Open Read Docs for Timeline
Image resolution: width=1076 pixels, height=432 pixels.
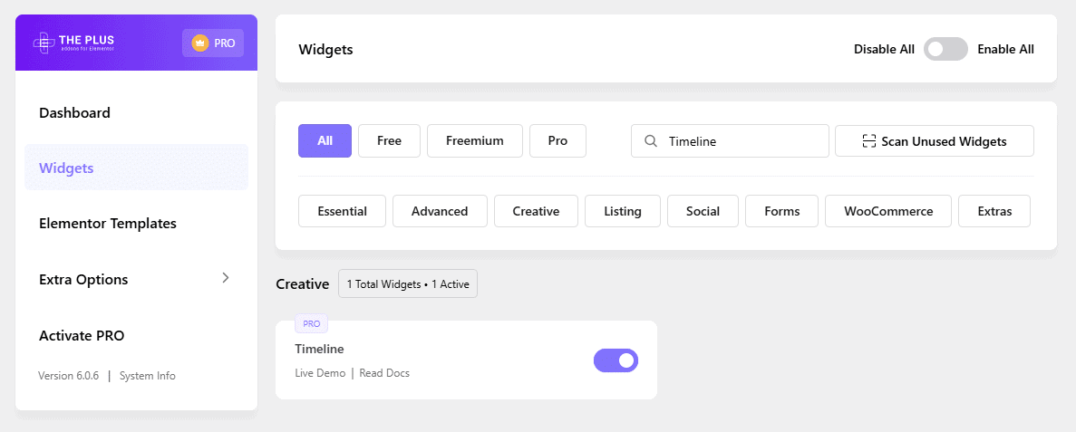(x=384, y=373)
